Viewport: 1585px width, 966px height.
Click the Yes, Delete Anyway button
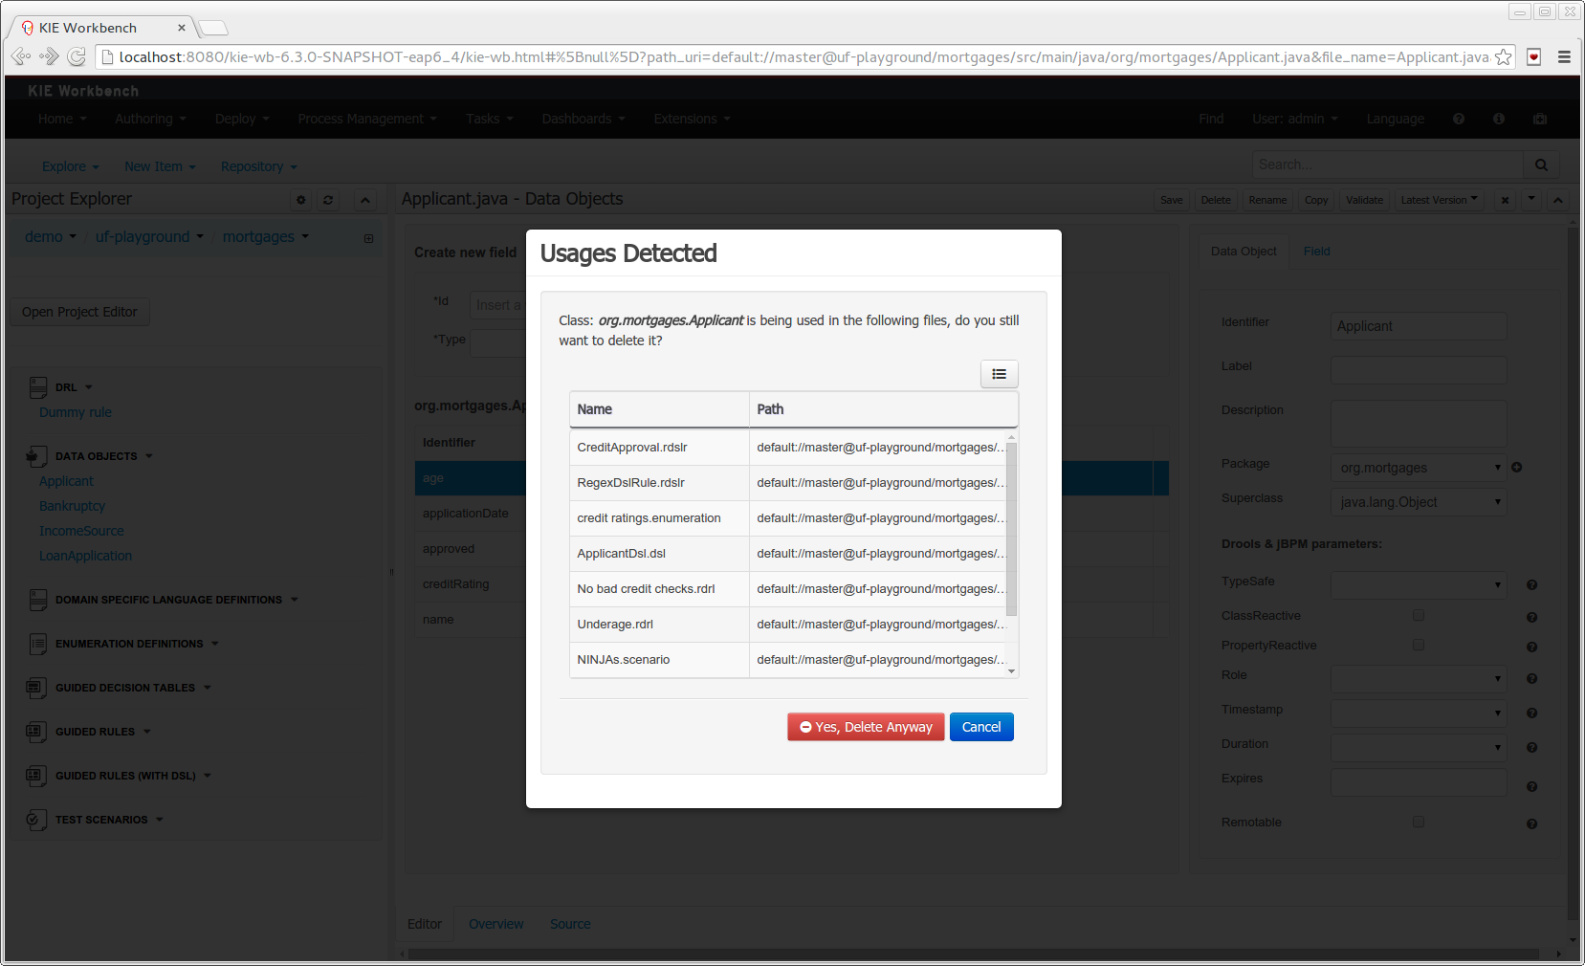866,727
